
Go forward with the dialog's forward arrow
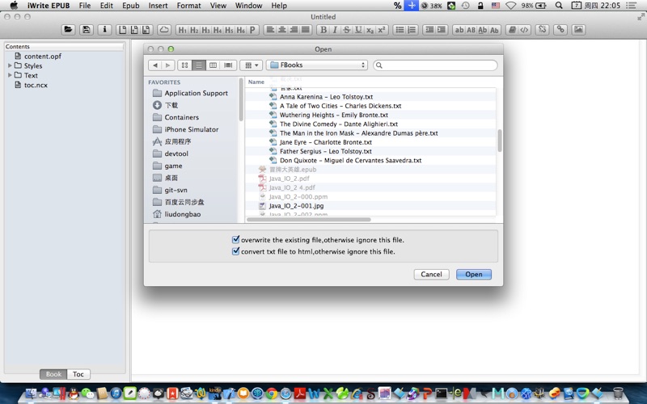(x=167, y=65)
